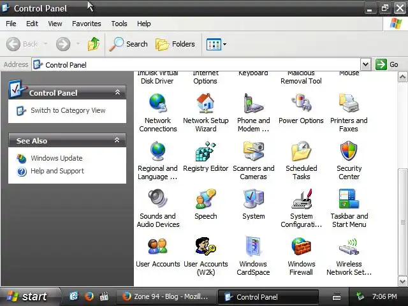Open the Security Center shield
This screenshot has width=408, height=306.
(x=349, y=151)
